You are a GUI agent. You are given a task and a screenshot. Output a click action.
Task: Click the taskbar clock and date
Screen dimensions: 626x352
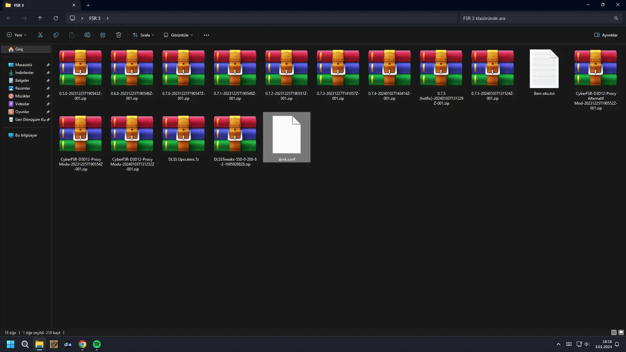[x=604, y=344]
